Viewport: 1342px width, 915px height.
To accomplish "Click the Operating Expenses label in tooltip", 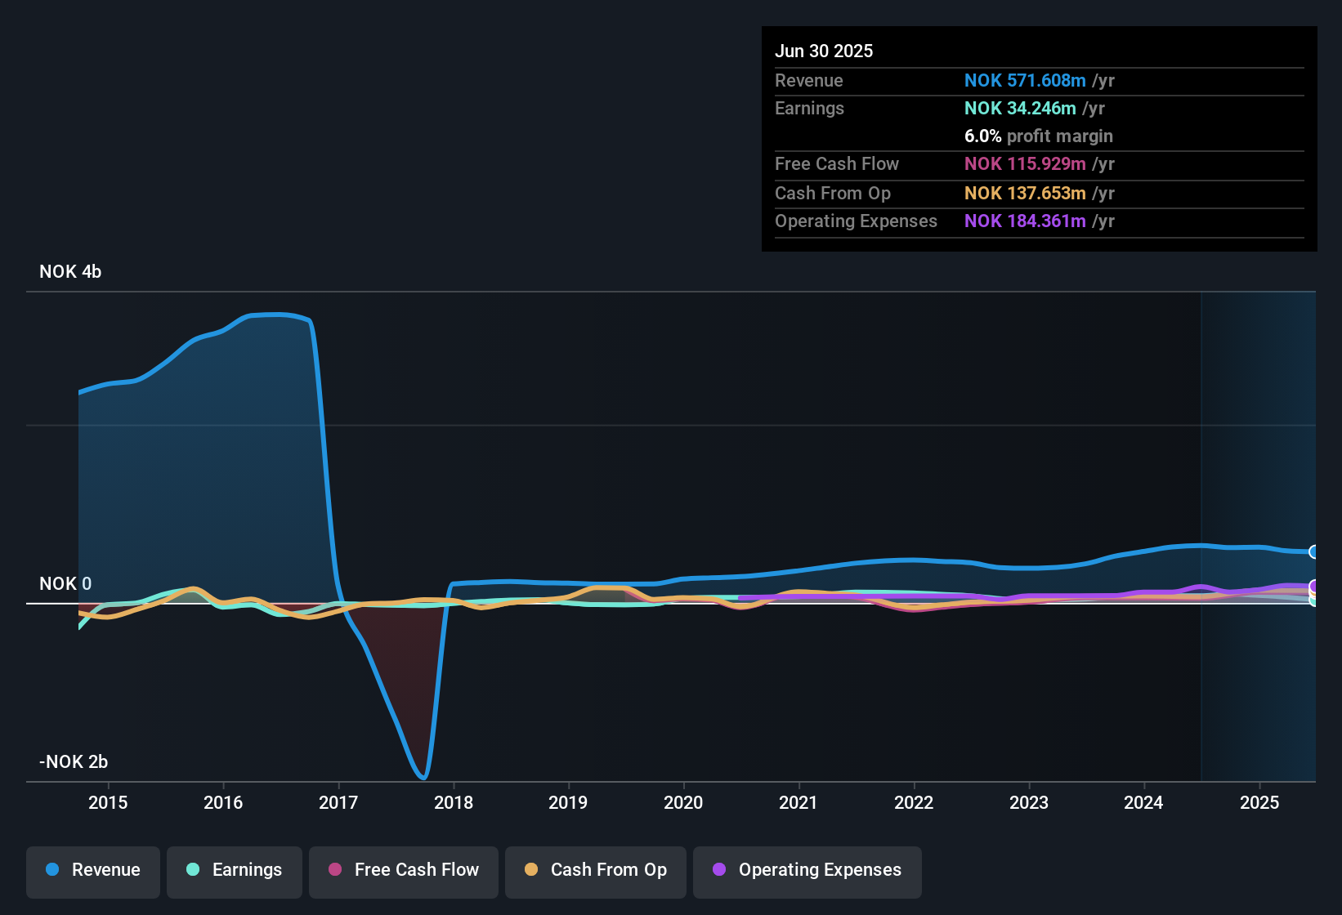I will click(856, 221).
